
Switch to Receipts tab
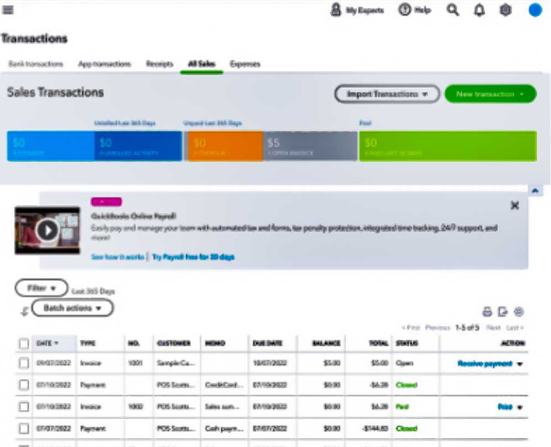pos(159,64)
